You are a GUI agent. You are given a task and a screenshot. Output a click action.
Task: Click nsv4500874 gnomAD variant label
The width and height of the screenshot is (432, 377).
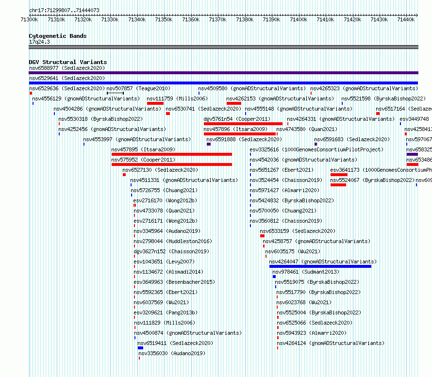point(188,333)
